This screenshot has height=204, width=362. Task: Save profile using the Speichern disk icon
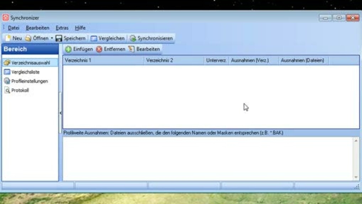click(59, 38)
